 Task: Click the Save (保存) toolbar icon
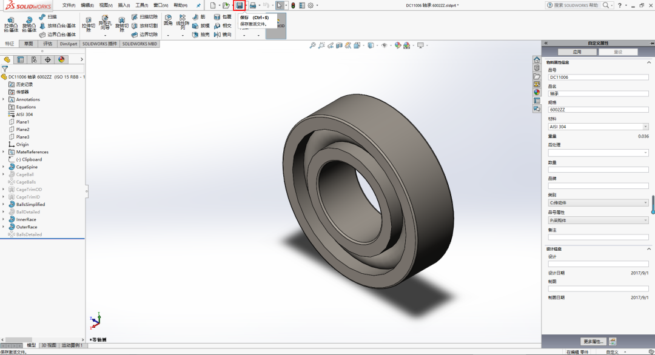(x=240, y=5)
